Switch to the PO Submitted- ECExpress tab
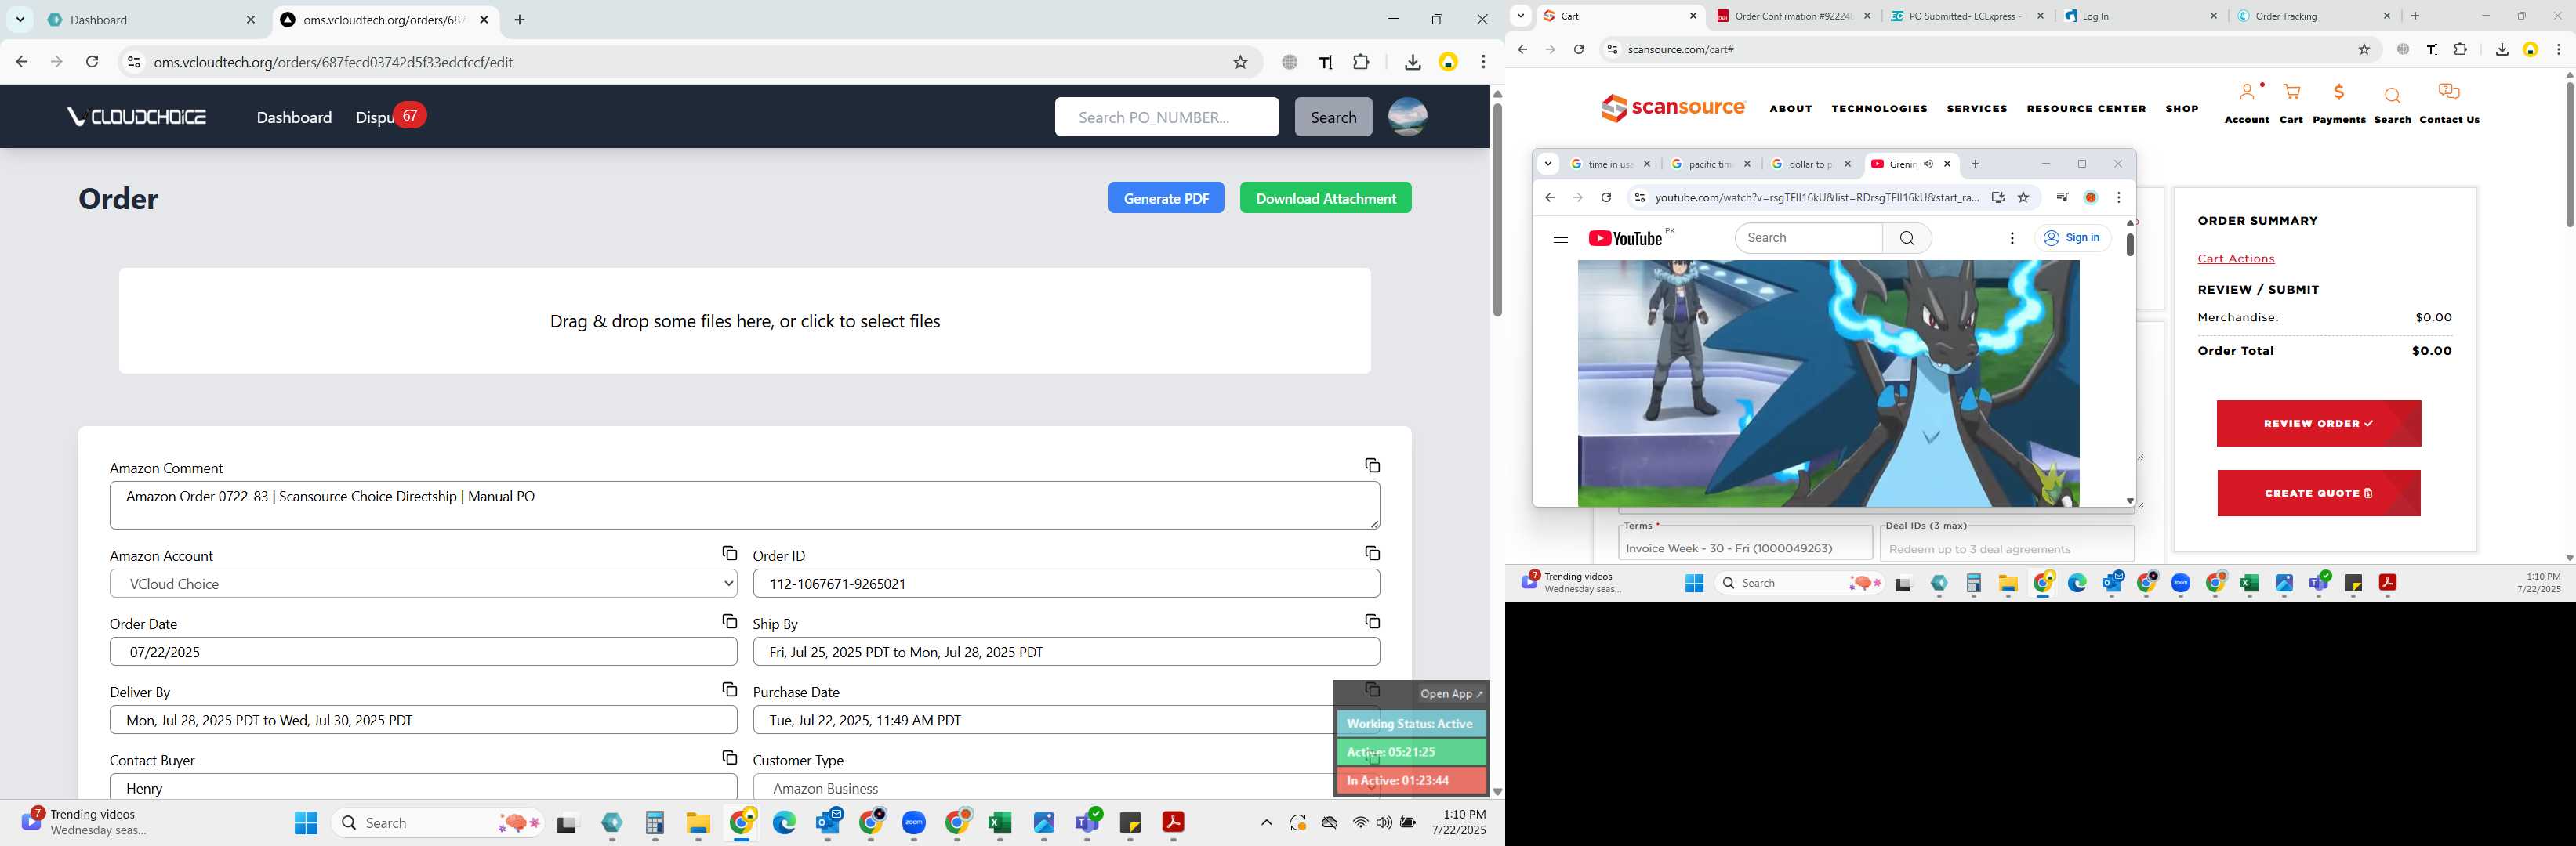Viewport: 2576px width, 846px height. click(1966, 16)
